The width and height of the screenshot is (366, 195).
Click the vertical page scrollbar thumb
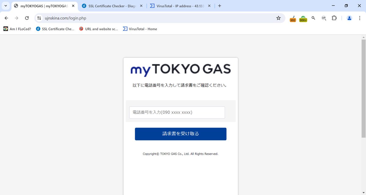click(363, 88)
